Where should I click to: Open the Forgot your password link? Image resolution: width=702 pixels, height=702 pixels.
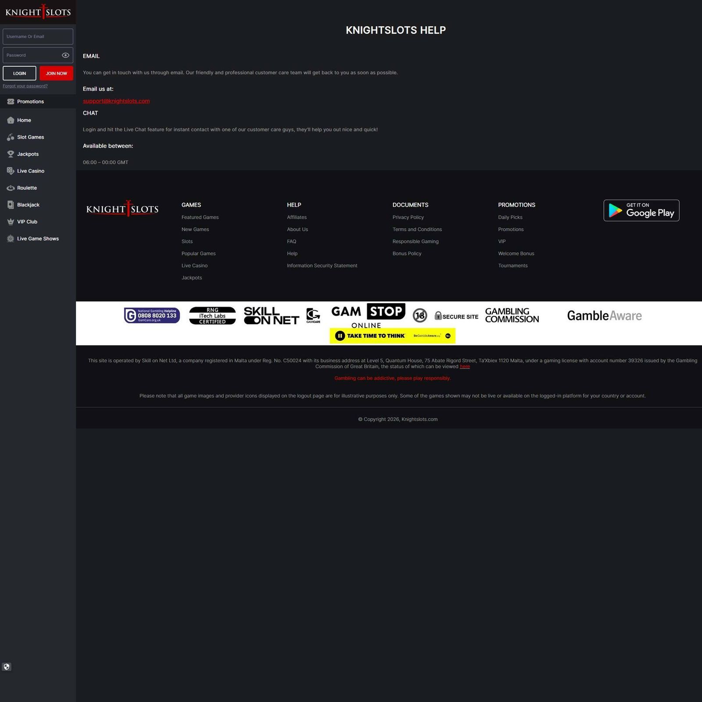pos(25,86)
